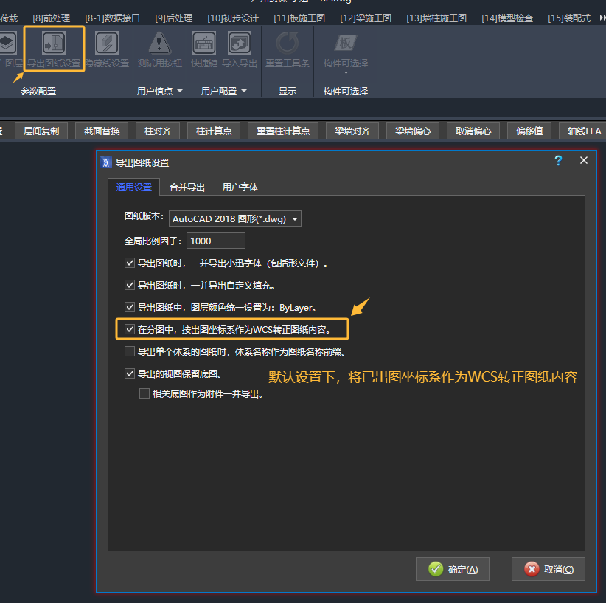Toggle the WCS 转正图纸内容 checkbox
Screen dimensions: 606x603
point(130,329)
